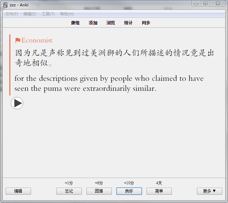Show the 统计 statistics
This screenshot has width=228, height=203.
click(x=128, y=23)
